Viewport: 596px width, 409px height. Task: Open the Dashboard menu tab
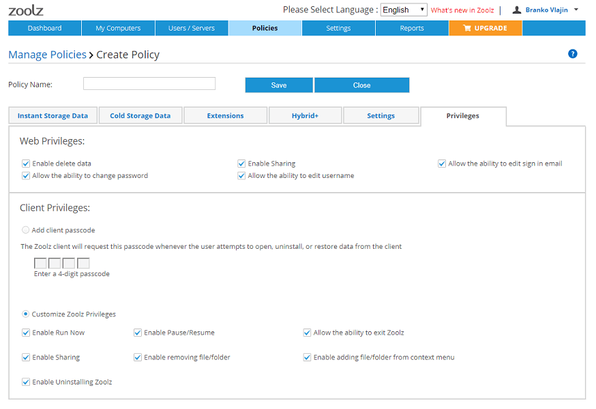click(44, 28)
